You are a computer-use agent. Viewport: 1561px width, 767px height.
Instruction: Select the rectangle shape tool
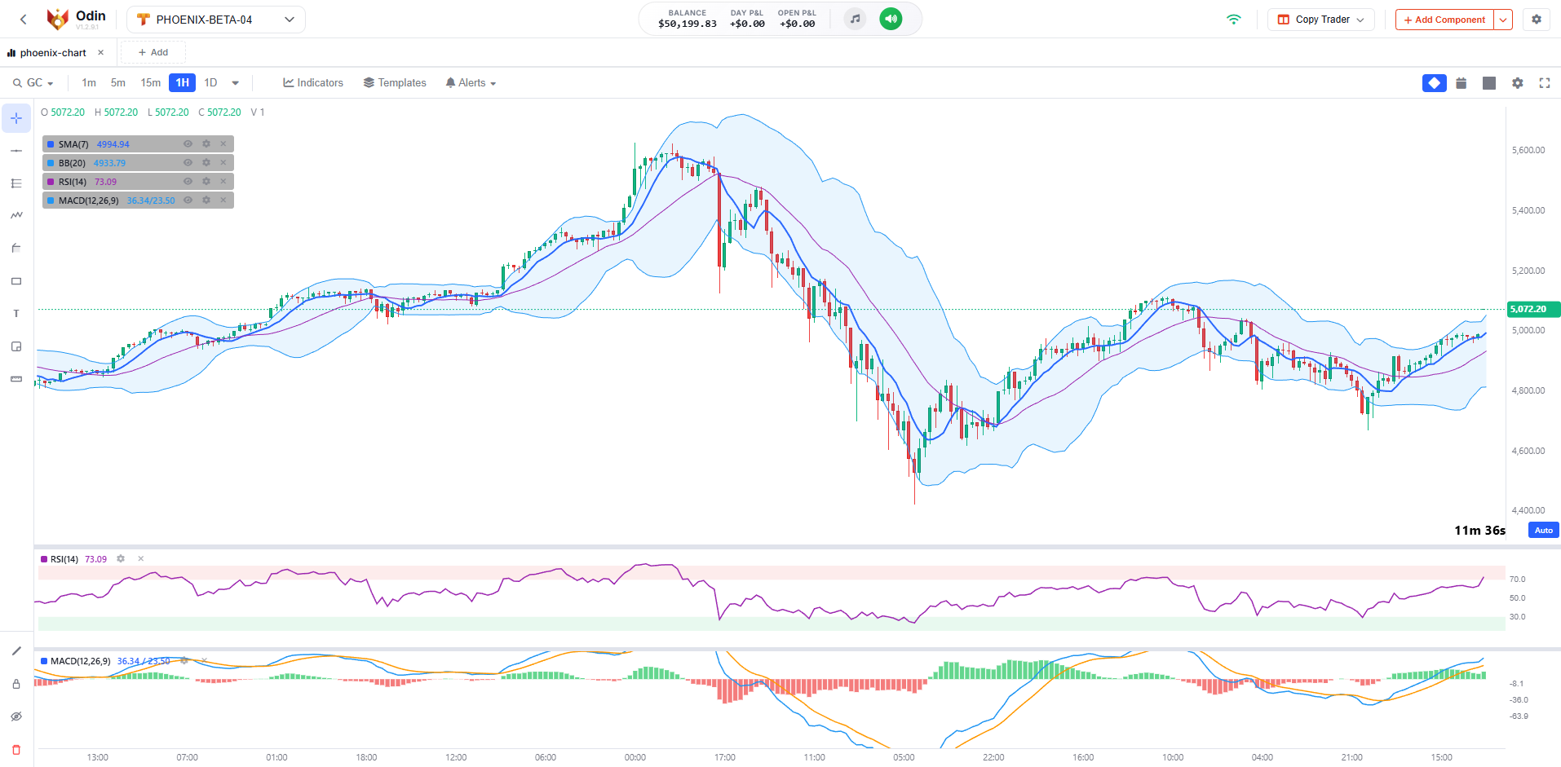pos(16,281)
